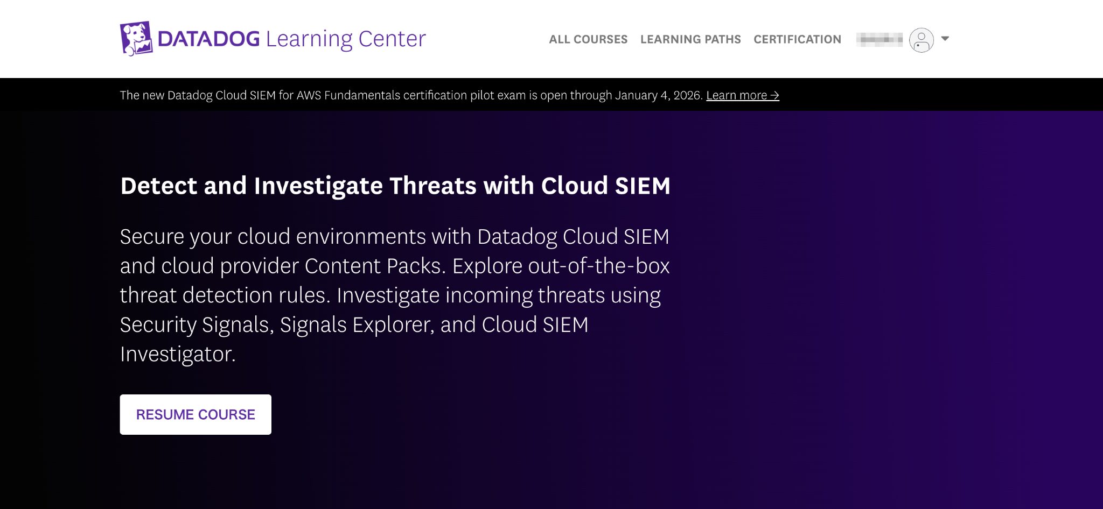1103x509 pixels.
Task: Open the ALL COURSES navigation item
Action: (588, 39)
